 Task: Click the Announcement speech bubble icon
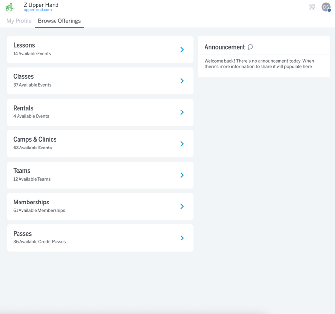tap(250, 47)
